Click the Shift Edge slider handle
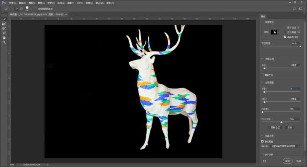Screen dimensions: 307x167 (281, 122)
